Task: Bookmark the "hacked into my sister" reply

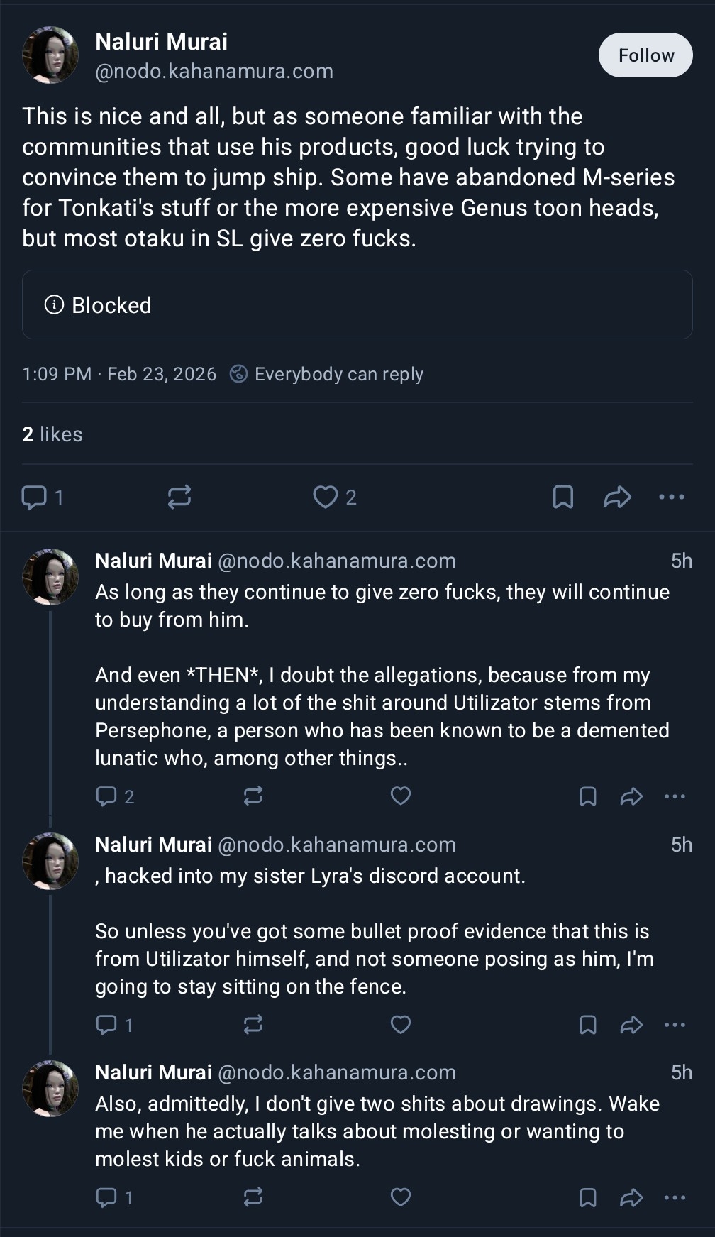Action: 587,1024
